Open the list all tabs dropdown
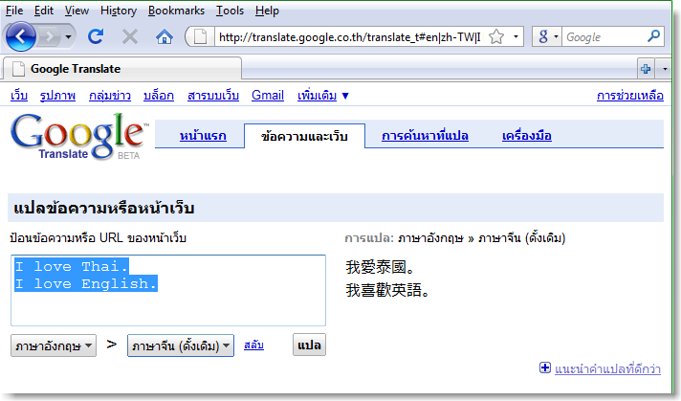The image size is (681, 401). [x=665, y=69]
